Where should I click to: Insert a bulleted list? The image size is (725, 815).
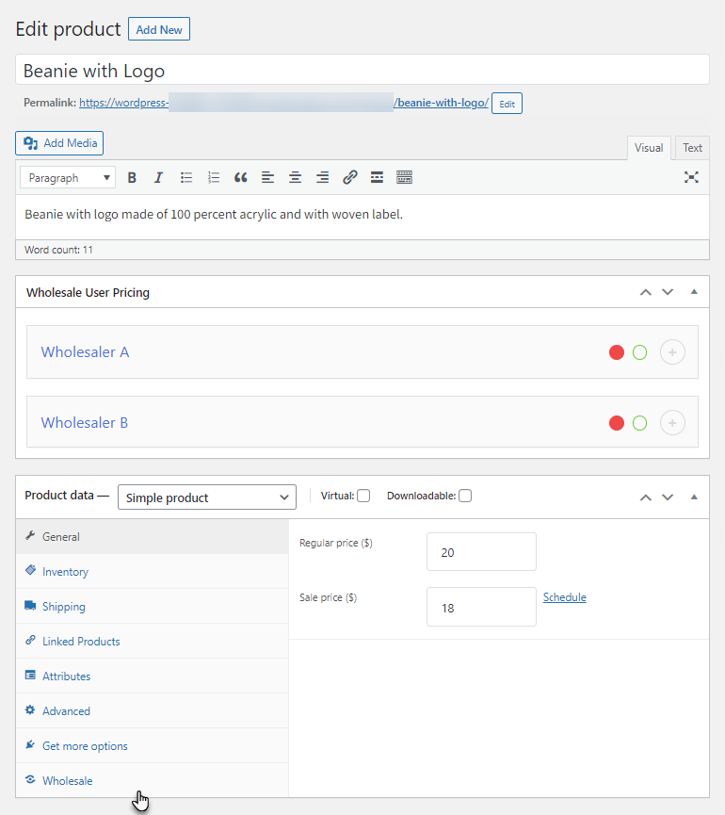(x=186, y=178)
